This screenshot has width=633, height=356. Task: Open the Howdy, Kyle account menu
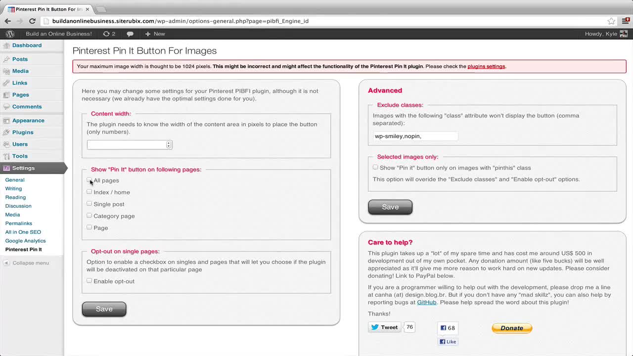click(606, 34)
